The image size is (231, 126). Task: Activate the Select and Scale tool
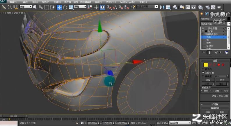[x=71, y=7]
